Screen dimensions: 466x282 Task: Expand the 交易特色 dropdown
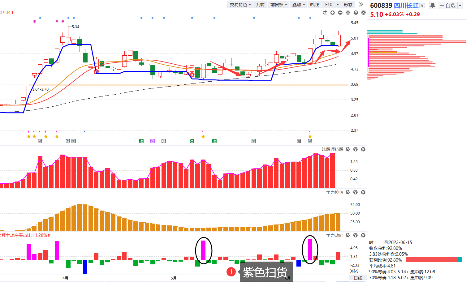pyautogui.click(x=240, y=5)
